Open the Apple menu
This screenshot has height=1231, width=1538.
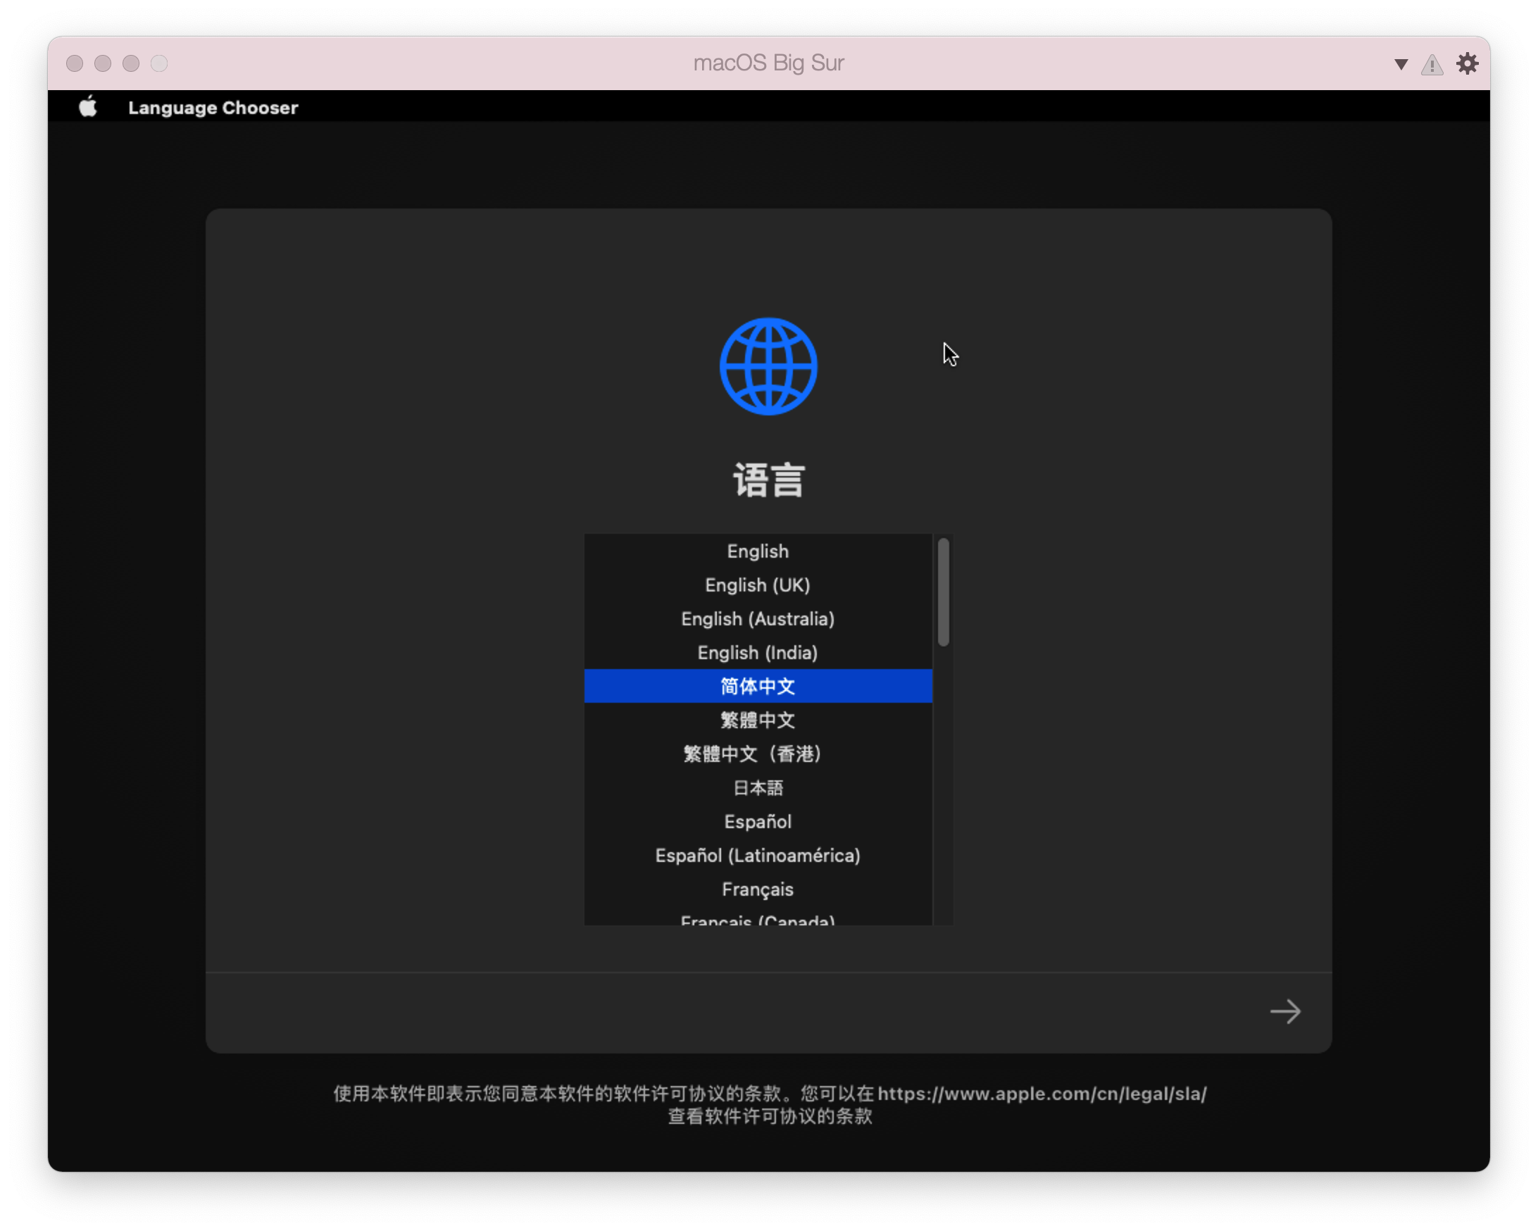click(88, 107)
